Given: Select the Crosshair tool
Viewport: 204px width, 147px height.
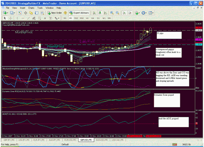Looking at the screenshot, I should (10, 18).
